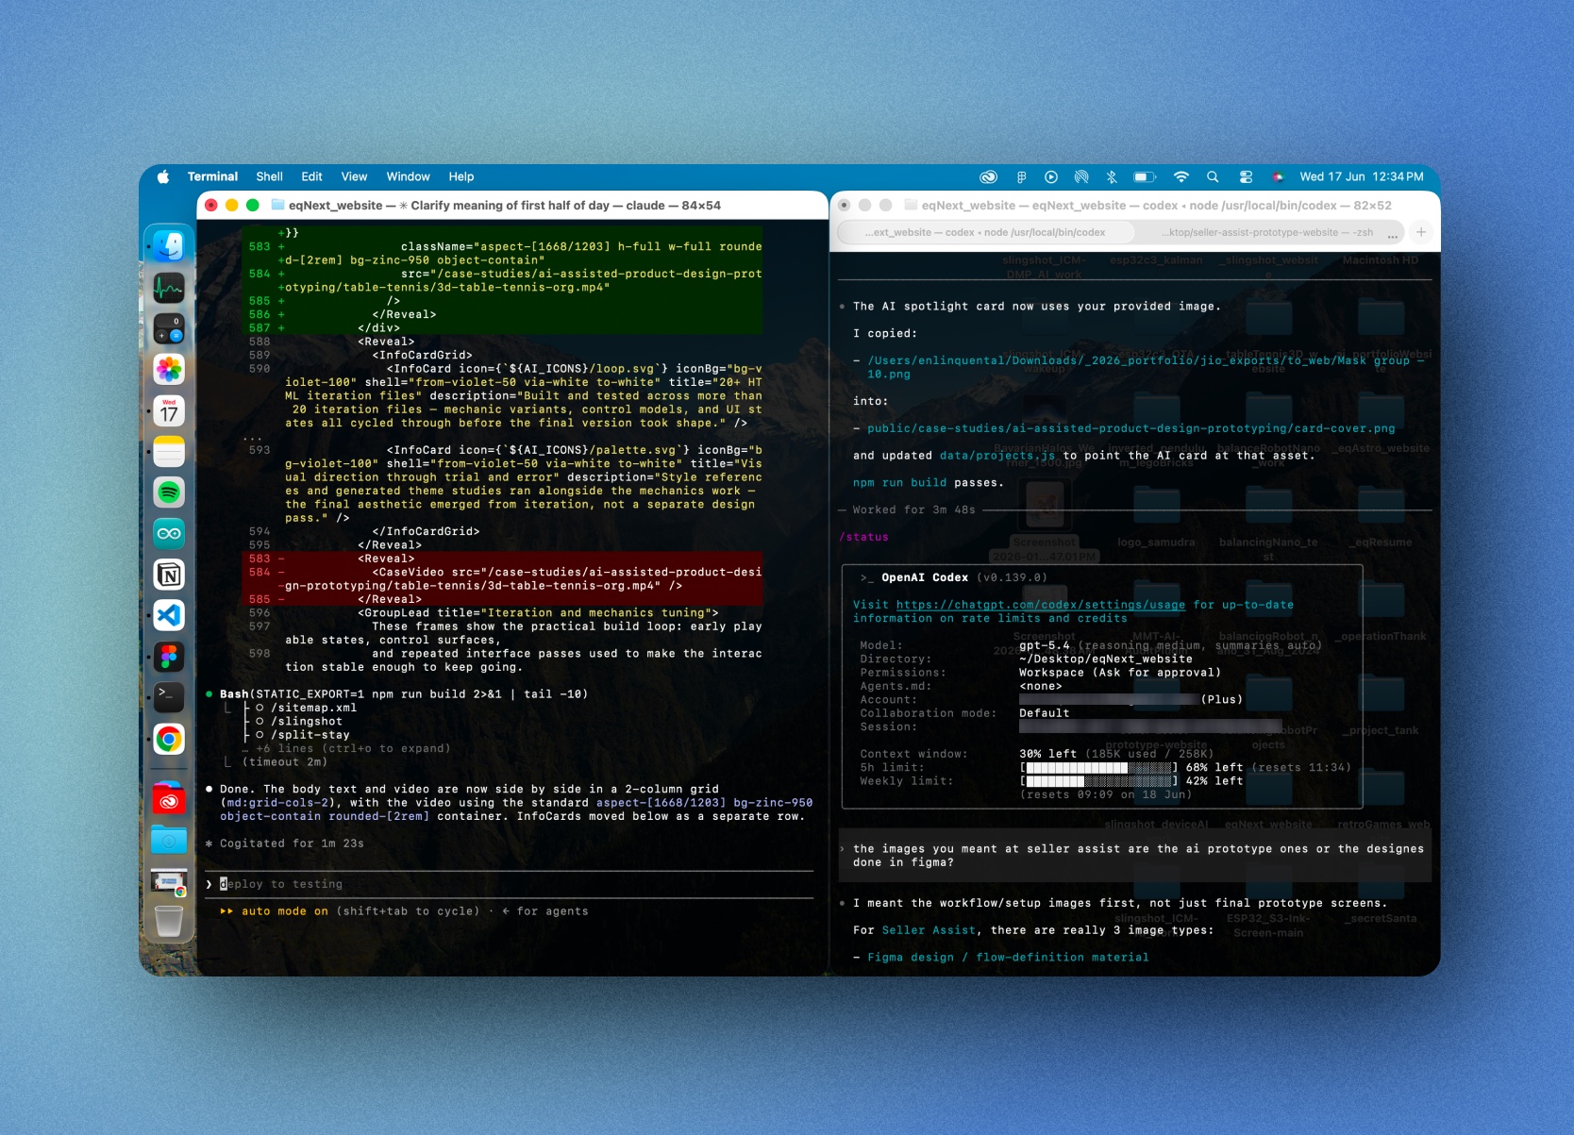Click the Terminal icon in the Dock
The height and width of the screenshot is (1135, 1574).
point(169,698)
